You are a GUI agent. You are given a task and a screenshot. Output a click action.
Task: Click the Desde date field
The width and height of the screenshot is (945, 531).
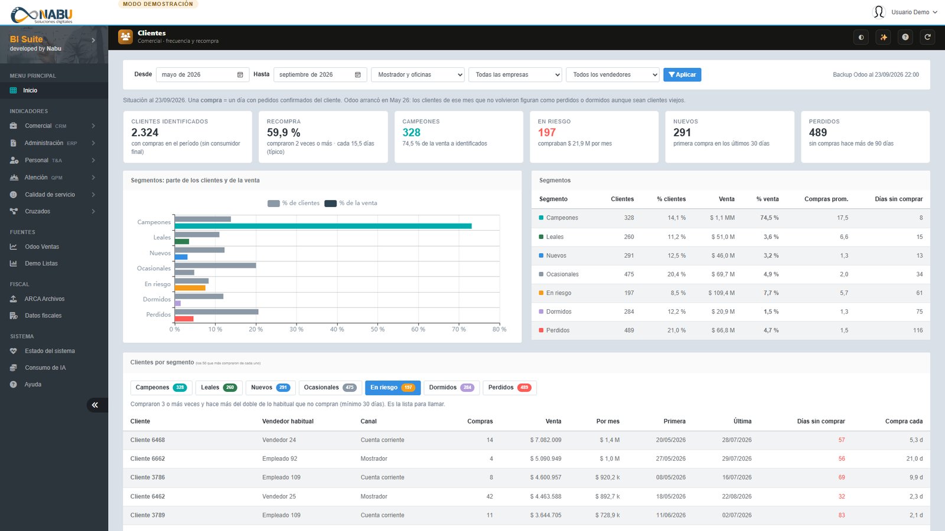tap(203, 75)
